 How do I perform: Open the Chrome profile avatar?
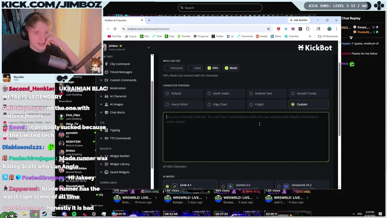329,29
